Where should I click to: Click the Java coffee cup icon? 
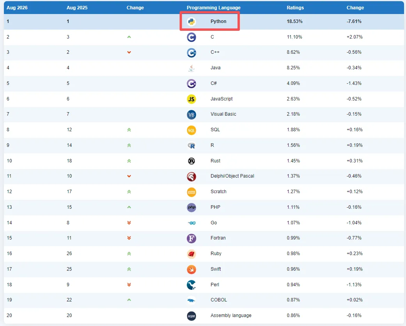191,68
